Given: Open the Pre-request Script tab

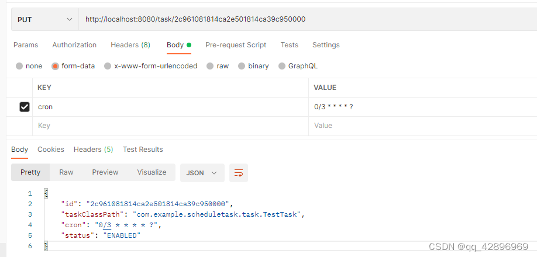Looking at the screenshot, I should (236, 45).
